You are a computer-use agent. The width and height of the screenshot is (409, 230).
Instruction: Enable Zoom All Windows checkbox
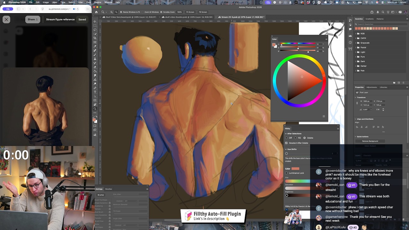tap(143, 12)
